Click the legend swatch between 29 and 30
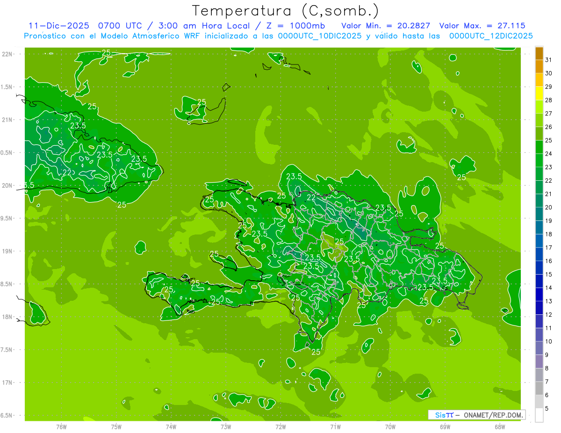This screenshot has width=561, height=433. pos(539,80)
